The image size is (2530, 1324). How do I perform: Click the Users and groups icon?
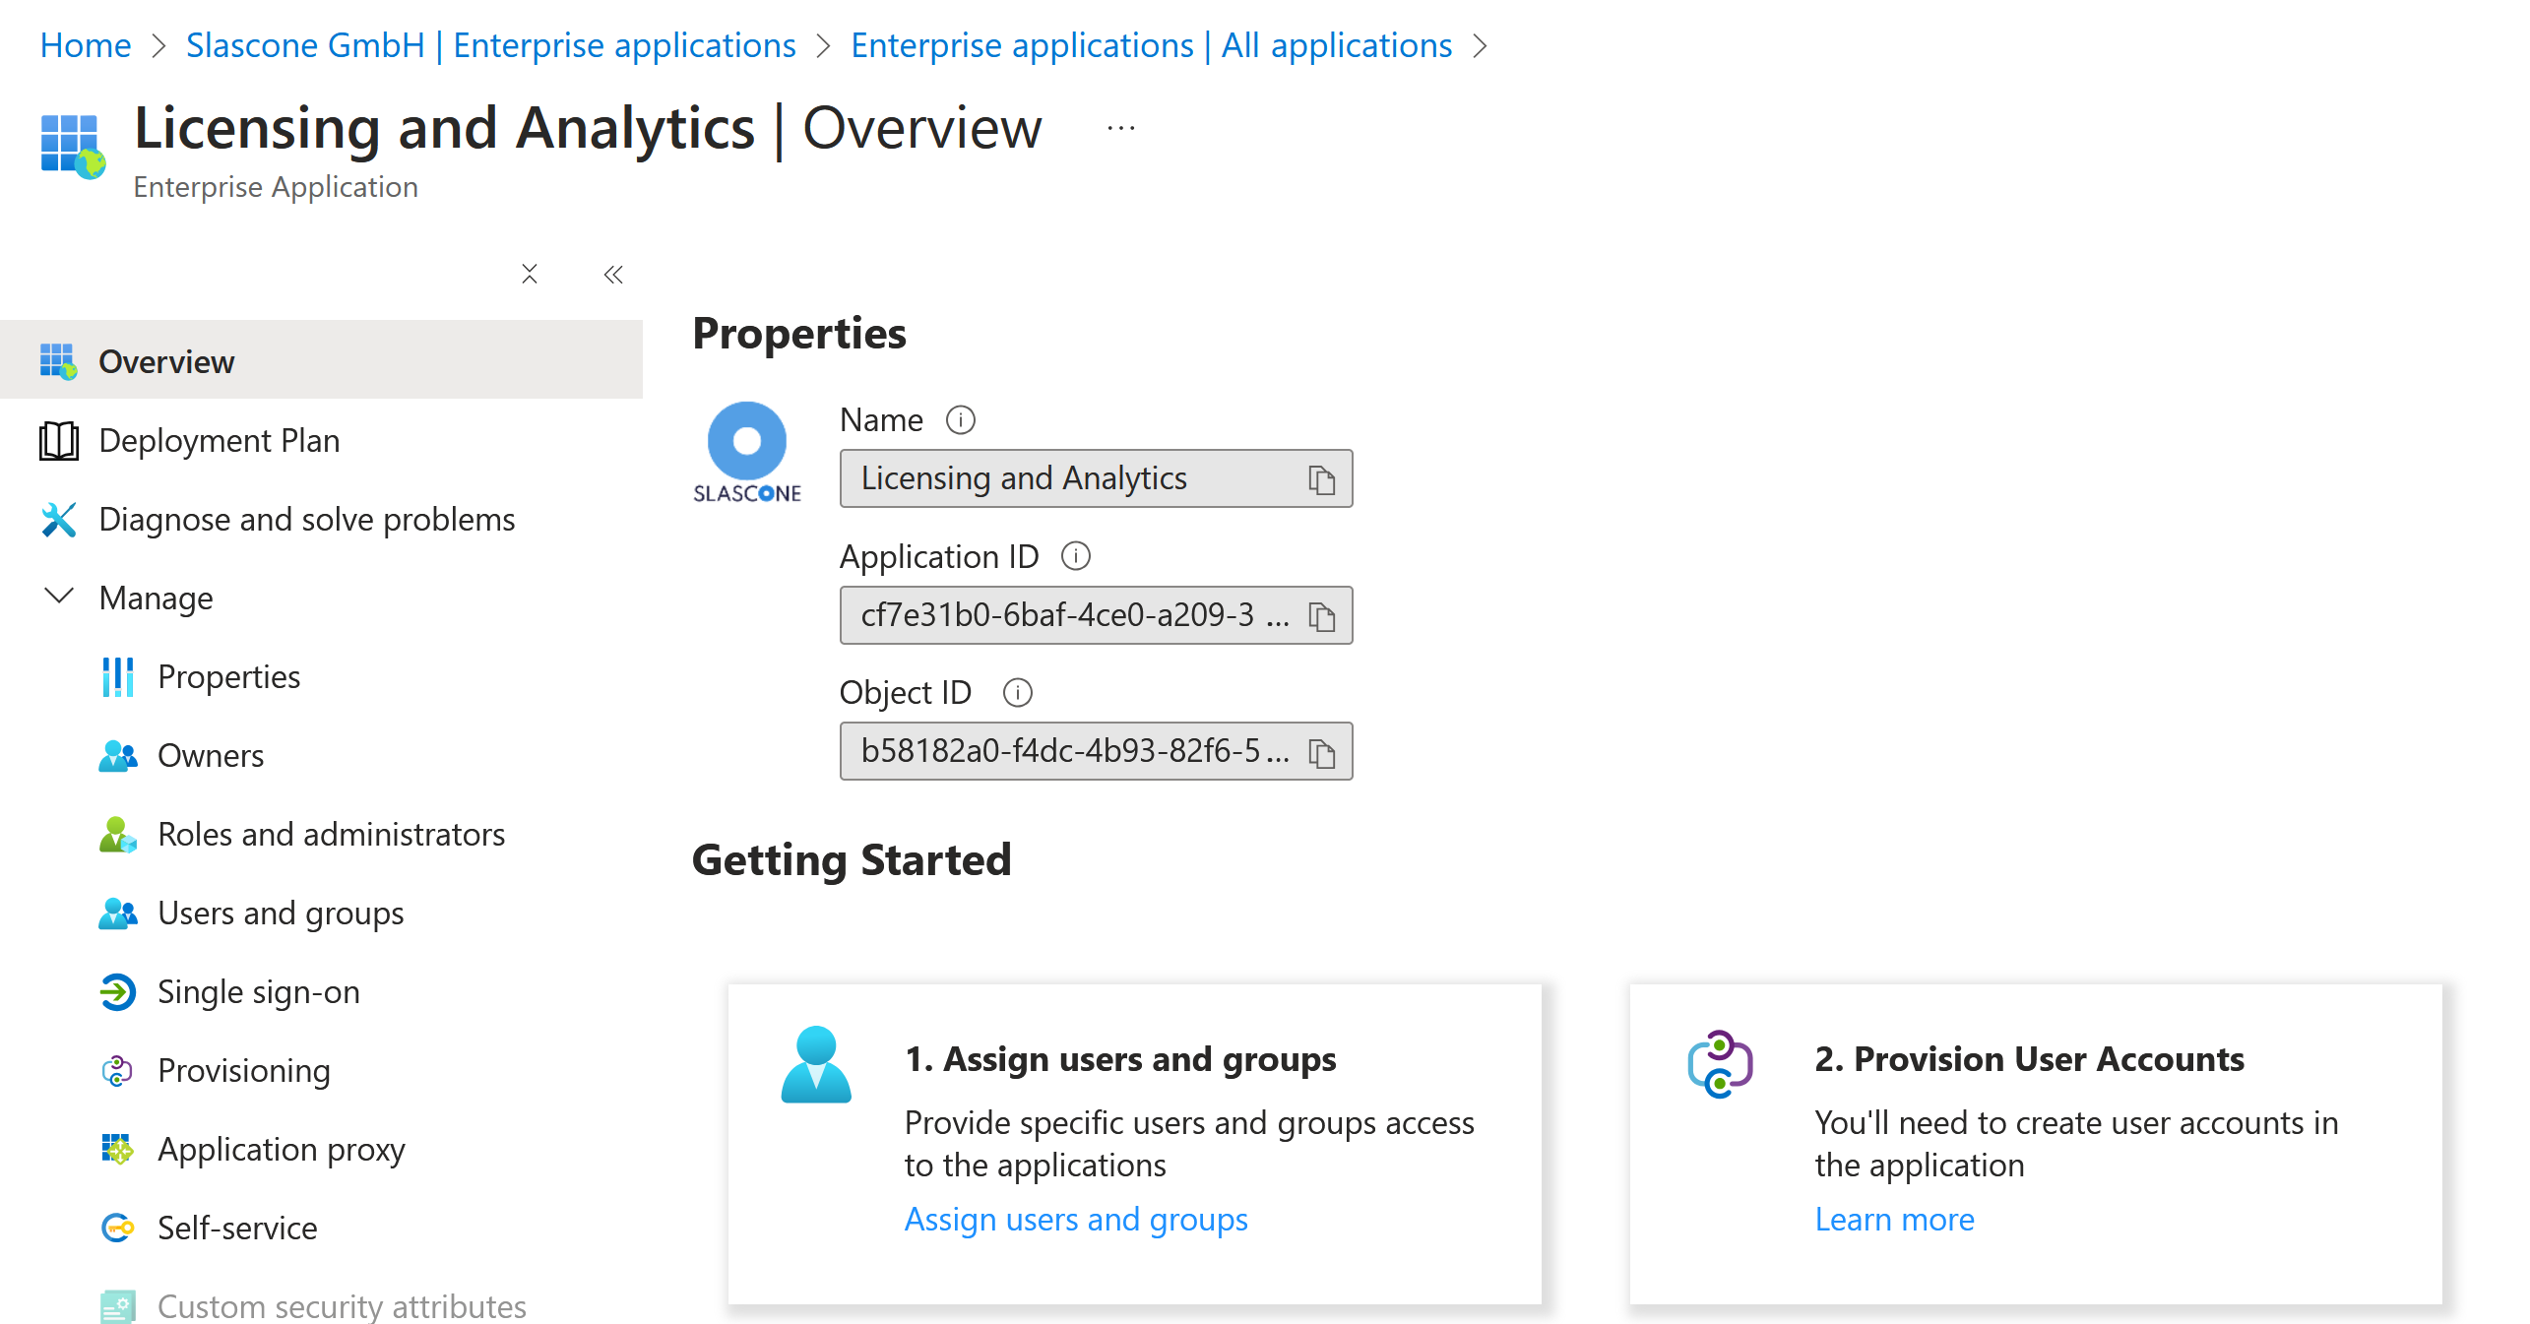[x=117, y=913]
